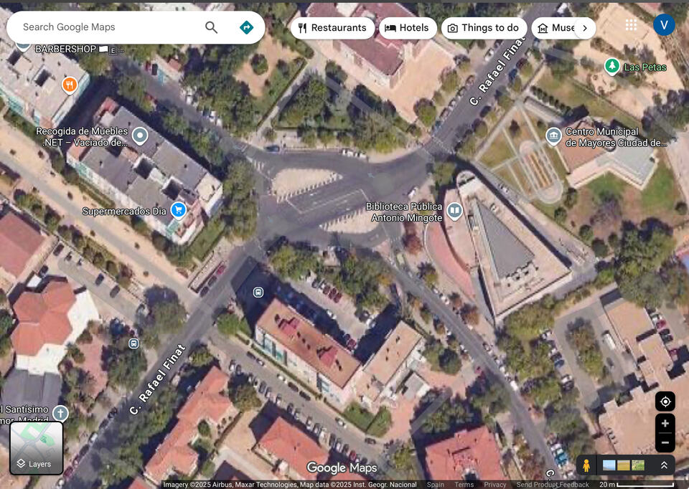Select the Las Petas park pin

coord(611,67)
